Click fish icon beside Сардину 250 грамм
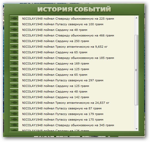Viewport: 150px width, 142px height. 14,41
